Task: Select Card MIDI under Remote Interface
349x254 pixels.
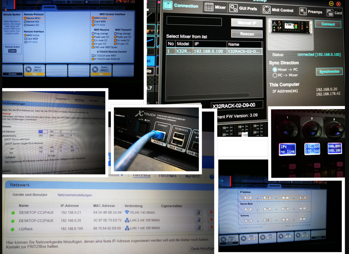Action: pyautogui.click(x=25, y=39)
